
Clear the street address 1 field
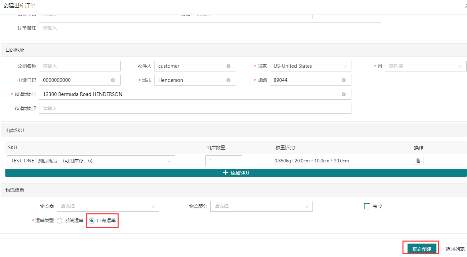(344, 94)
